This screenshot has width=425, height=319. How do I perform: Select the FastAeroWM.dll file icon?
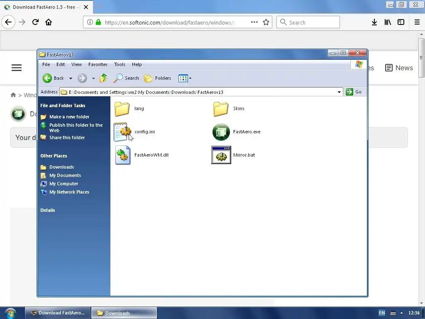122,155
